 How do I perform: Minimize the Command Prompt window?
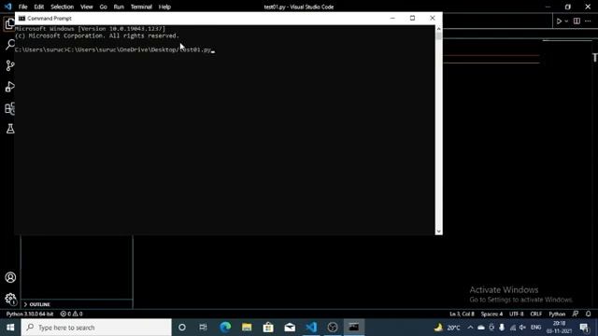pos(392,18)
